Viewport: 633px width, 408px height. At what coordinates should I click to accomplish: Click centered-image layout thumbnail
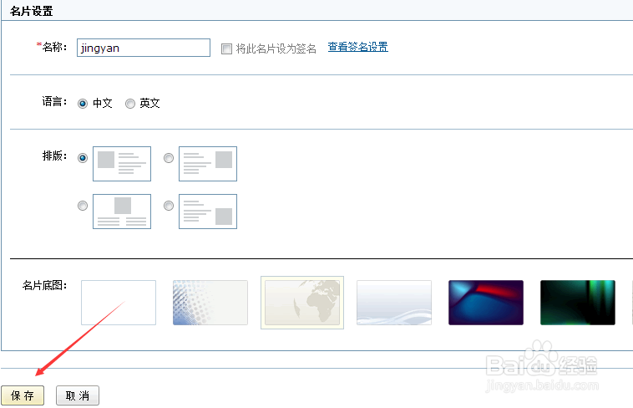click(122, 212)
